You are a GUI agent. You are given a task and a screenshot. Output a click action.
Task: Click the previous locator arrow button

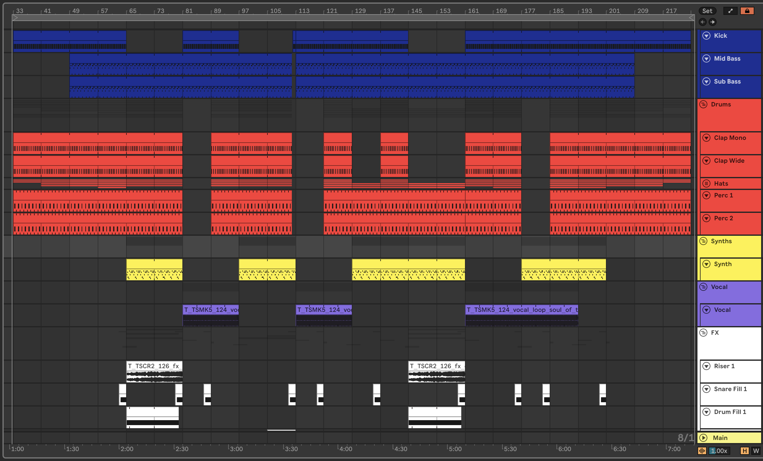[x=703, y=22]
